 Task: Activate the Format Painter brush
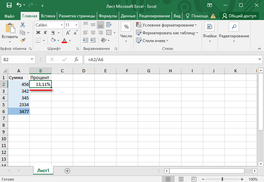coord(23,40)
